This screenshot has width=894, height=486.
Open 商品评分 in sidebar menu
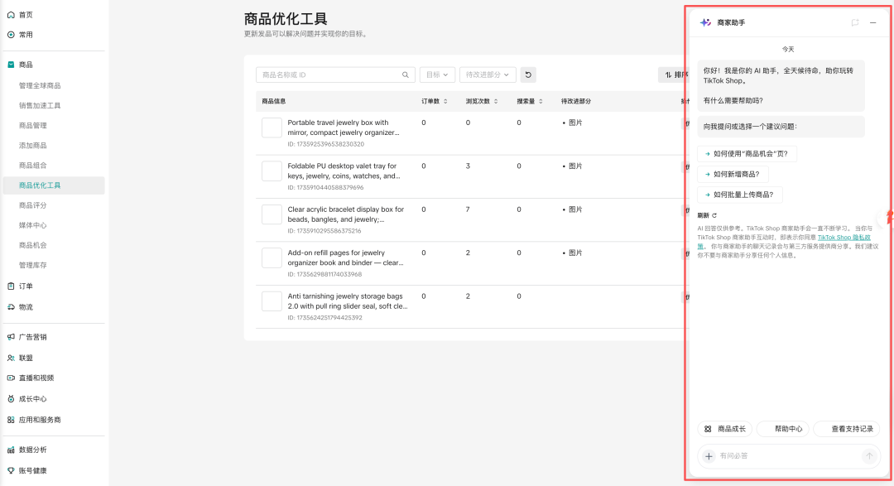click(x=33, y=205)
